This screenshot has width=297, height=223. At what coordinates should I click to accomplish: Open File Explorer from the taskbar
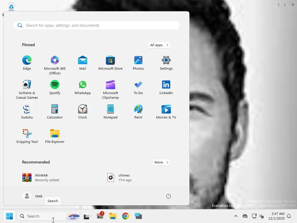[113, 216]
